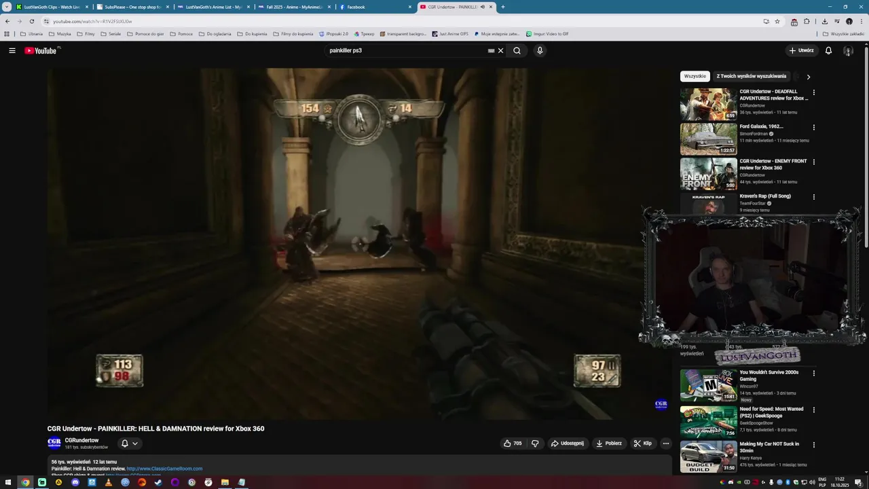The width and height of the screenshot is (869, 489).
Task: Open Kraven's Rap (Full Song) title
Action: pyautogui.click(x=765, y=196)
